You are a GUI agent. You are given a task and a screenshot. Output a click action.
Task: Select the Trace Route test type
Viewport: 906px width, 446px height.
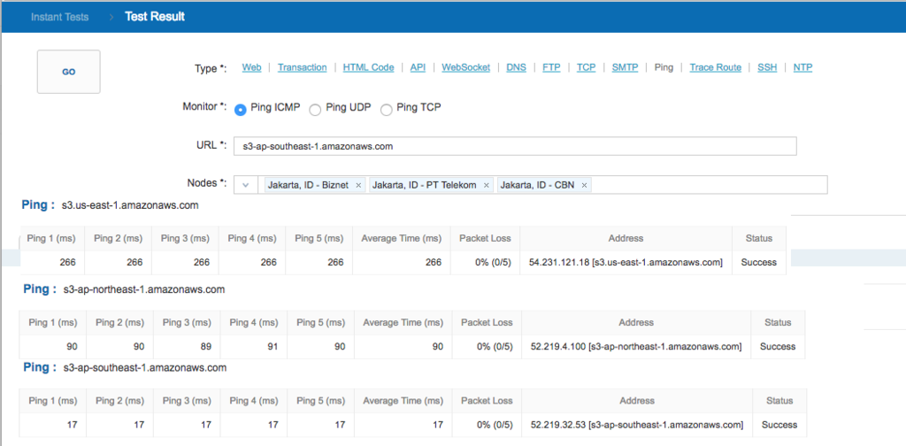(x=715, y=67)
